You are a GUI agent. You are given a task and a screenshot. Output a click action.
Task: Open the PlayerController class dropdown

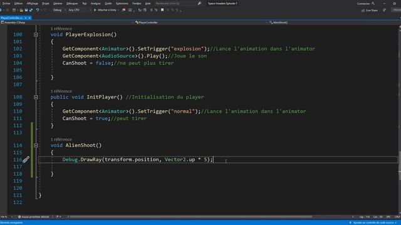pyautogui.click(x=200, y=22)
